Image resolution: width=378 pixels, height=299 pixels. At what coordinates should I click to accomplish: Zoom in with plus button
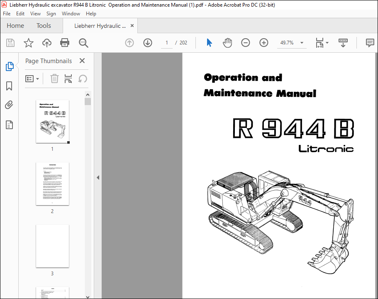(x=264, y=43)
